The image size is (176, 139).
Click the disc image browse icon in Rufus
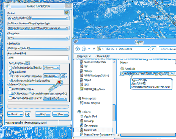coord(64,76)
